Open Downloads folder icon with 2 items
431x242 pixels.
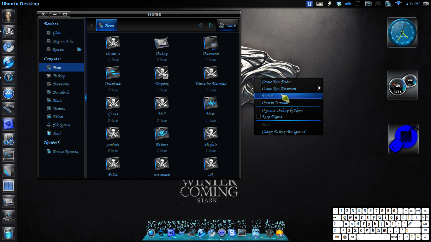click(x=113, y=73)
